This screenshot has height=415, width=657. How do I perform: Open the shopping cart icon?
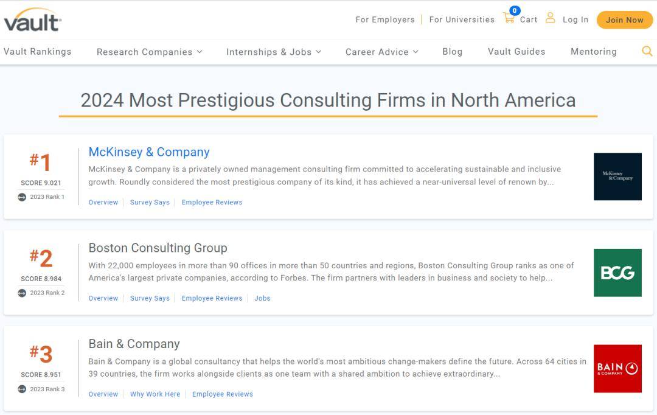click(509, 18)
